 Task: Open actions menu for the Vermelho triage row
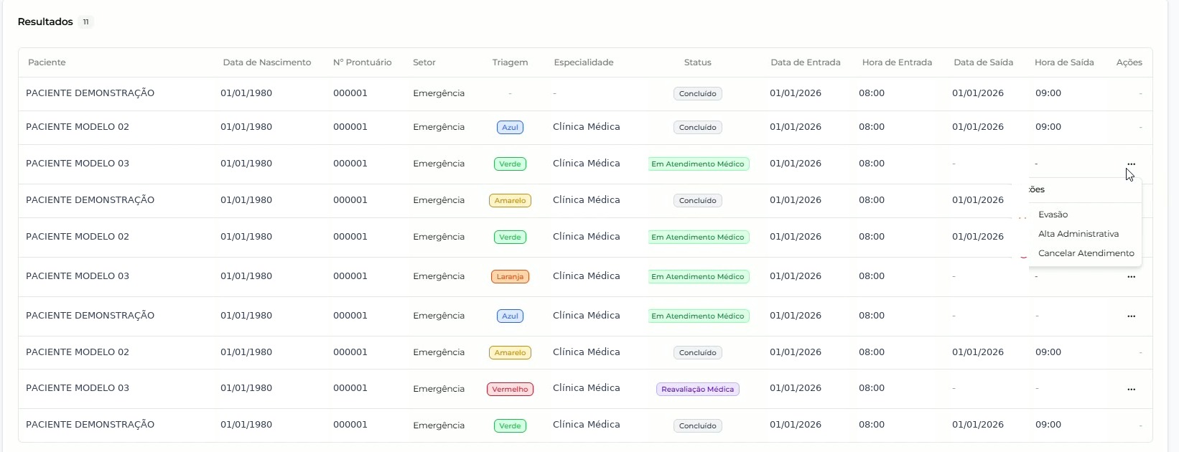tap(1131, 390)
